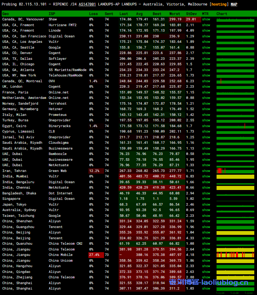The image size is (257, 295).
Task: Click the Geo column header
Action: [6, 14]
